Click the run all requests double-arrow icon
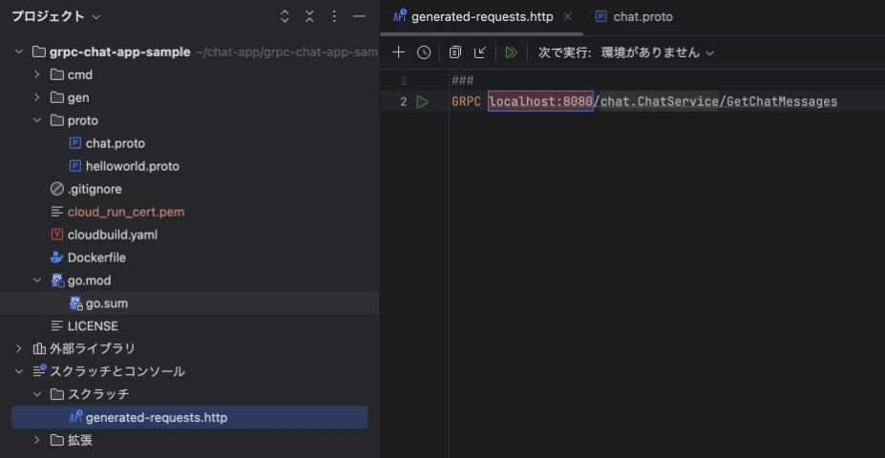 coord(512,52)
